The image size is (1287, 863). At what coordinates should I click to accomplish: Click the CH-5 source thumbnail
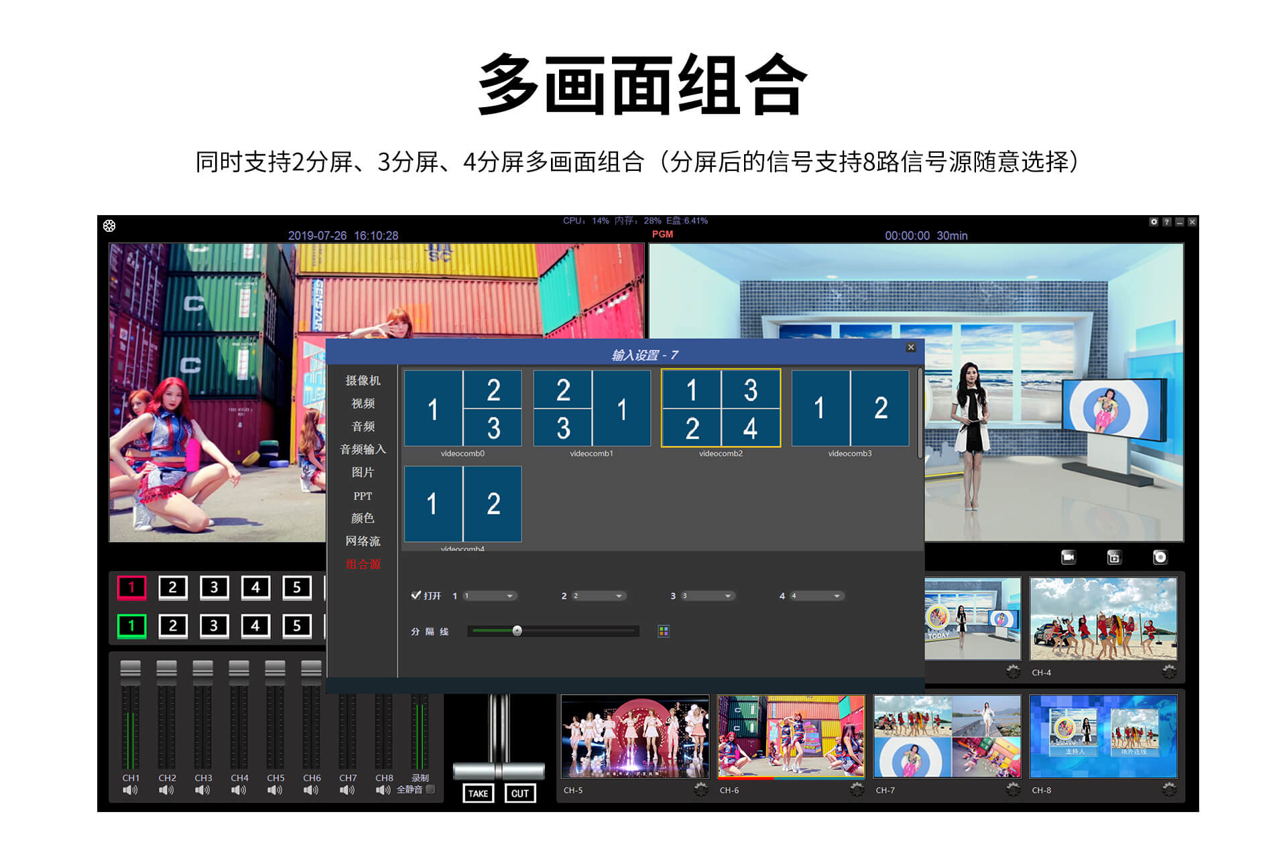coord(635,737)
